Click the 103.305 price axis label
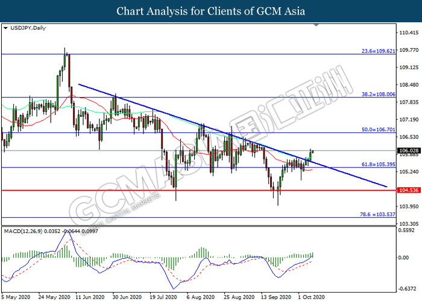422x301 pixels. (409, 223)
